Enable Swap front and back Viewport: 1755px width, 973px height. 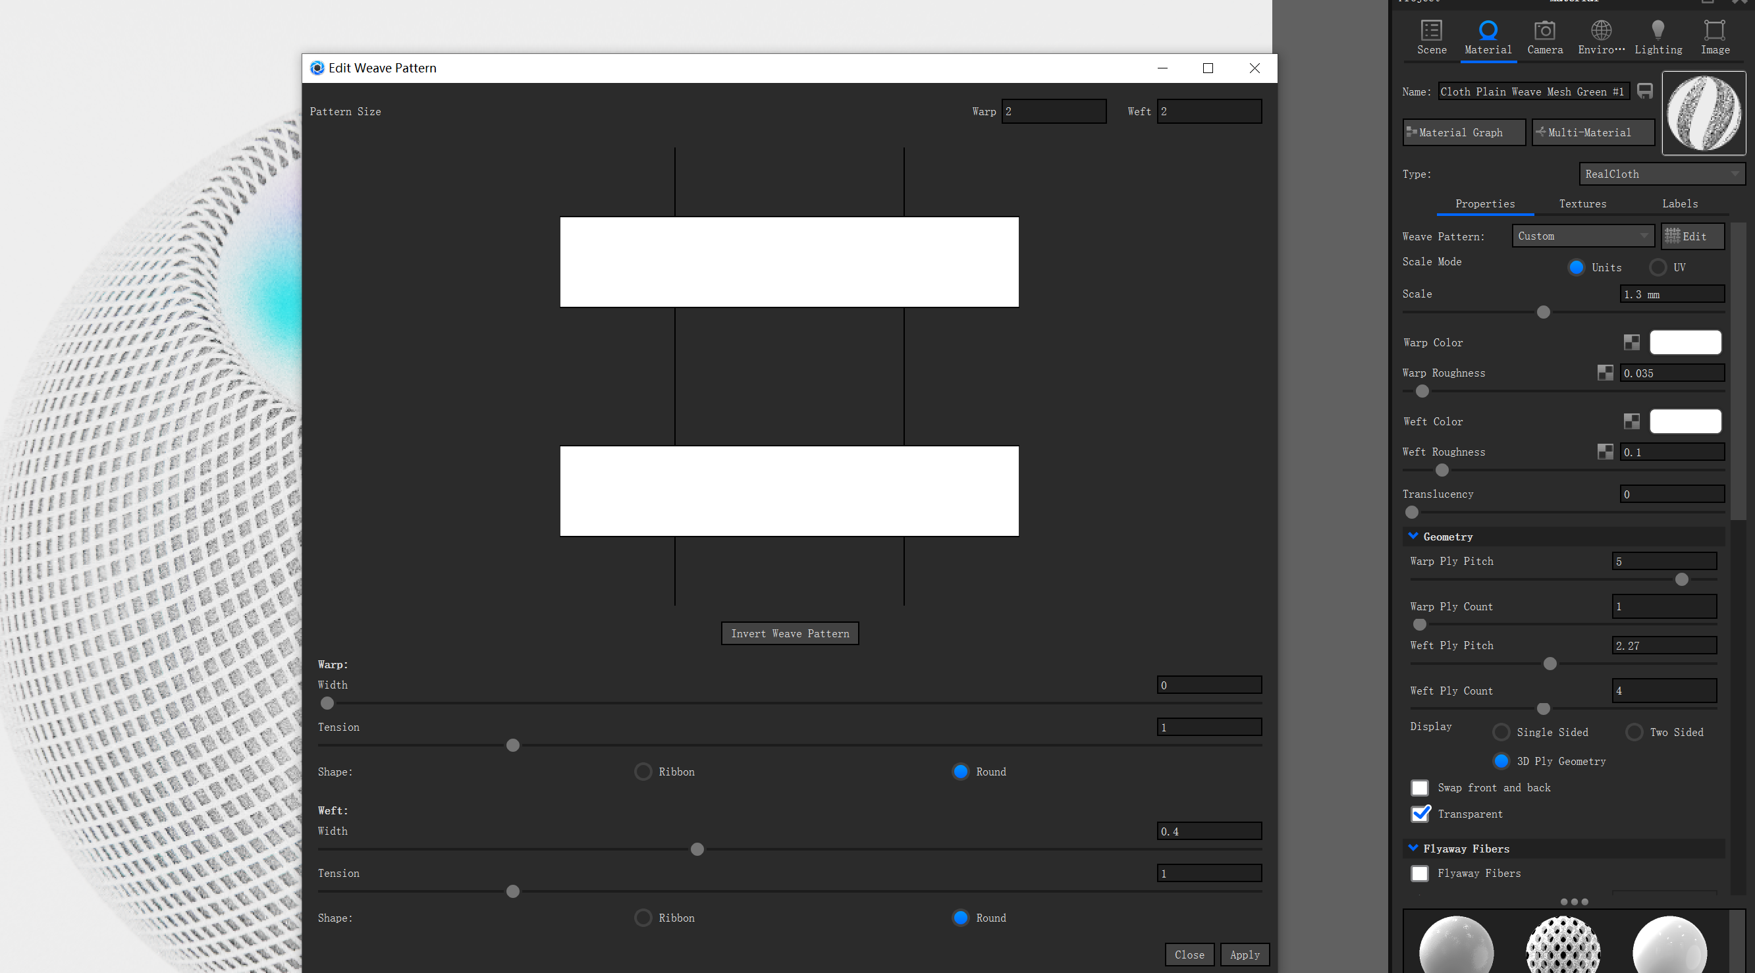tap(1420, 787)
